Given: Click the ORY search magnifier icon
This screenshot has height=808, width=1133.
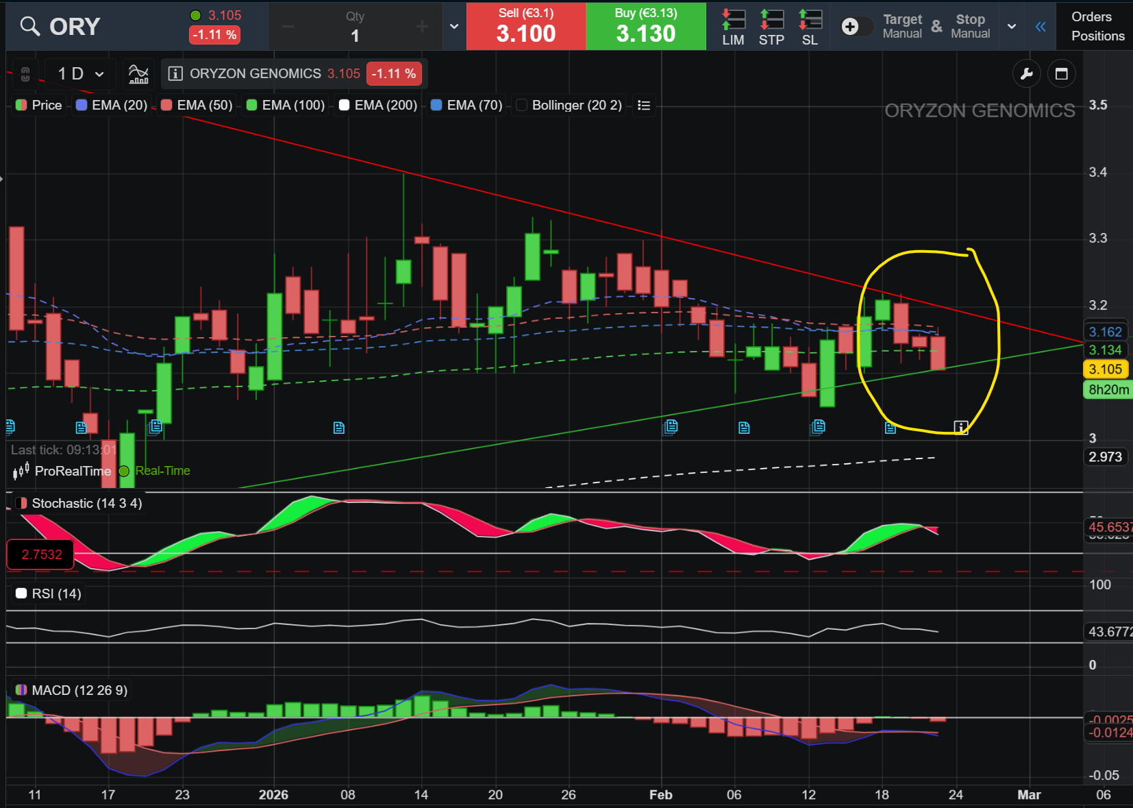Looking at the screenshot, I should 29,26.
